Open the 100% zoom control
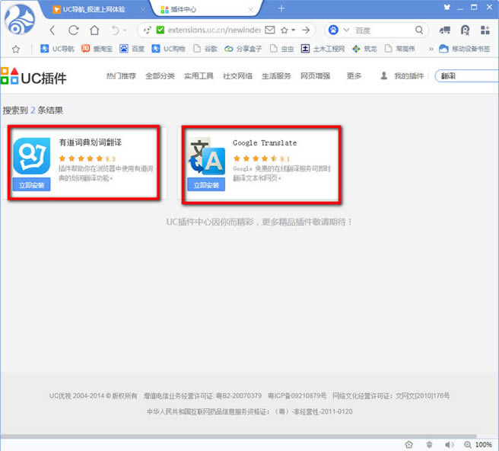This screenshot has height=451, width=499. click(x=478, y=444)
